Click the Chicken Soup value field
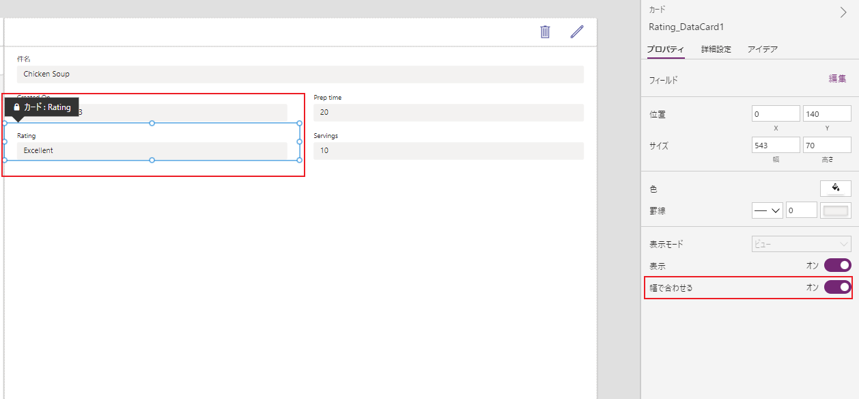 [x=300, y=74]
